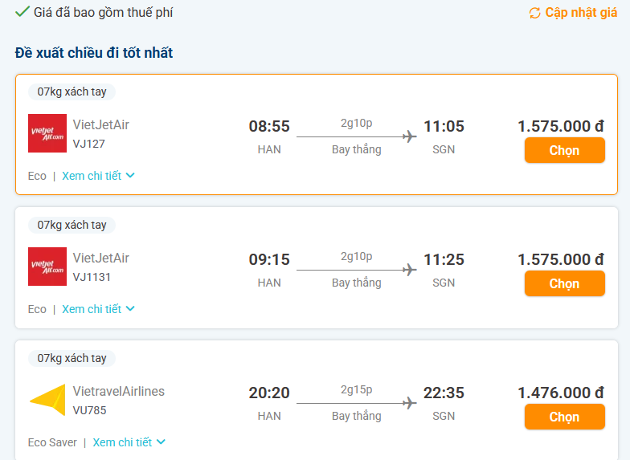Expand Xem chi tiết for flight VJ127
This screenshot has width=630, height=460.
[98, 176]
